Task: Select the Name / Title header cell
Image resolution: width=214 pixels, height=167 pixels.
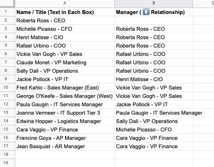Action: pos(65,12)
